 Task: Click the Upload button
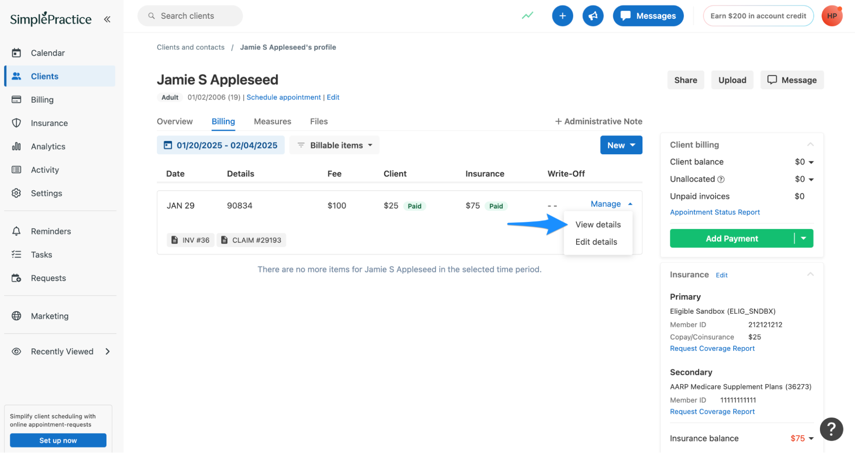pyautogui.click(x=732, y=80)
